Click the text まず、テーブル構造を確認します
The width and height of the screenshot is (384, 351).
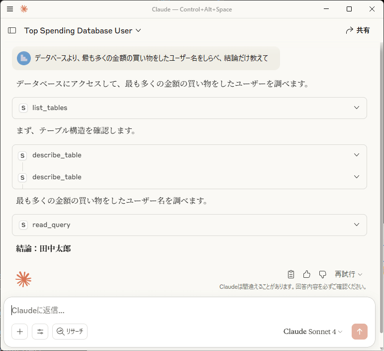76,130
